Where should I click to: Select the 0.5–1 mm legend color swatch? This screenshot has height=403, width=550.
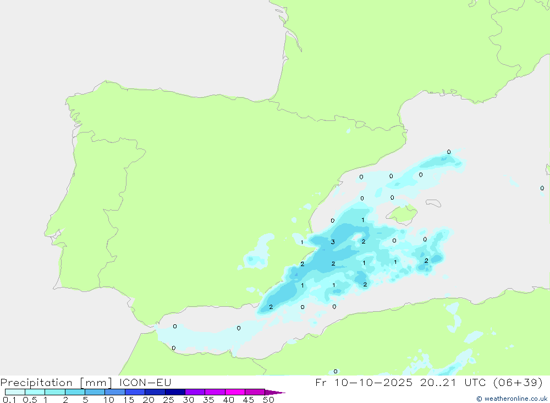tap(35, 392)
